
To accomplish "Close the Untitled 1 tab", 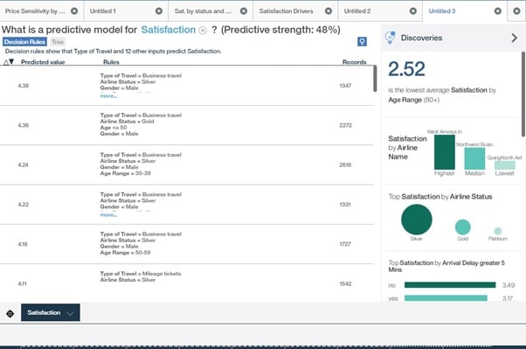I will (159, 11).
